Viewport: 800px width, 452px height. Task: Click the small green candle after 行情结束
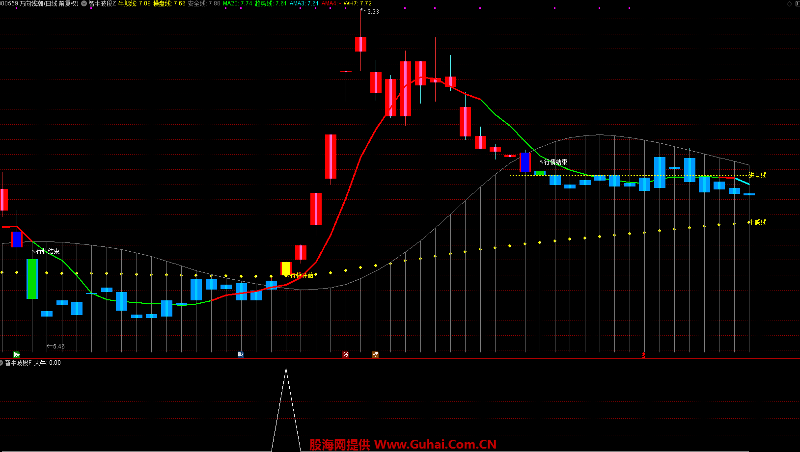tap(540, 173)
